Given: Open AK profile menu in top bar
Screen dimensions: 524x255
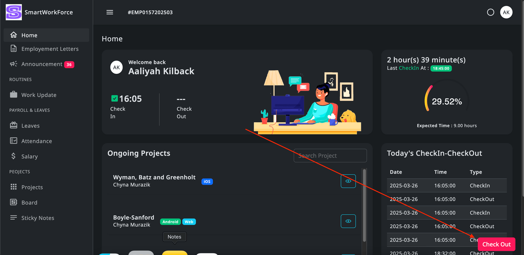Looking at the screenshot, I should point(506,12).
